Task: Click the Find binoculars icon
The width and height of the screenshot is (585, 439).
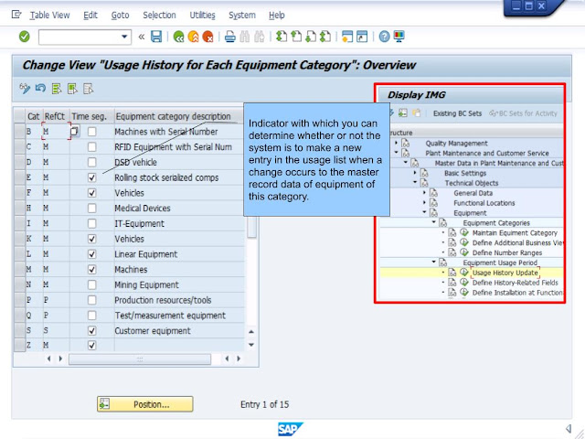Action: click(x=245, y=37)
